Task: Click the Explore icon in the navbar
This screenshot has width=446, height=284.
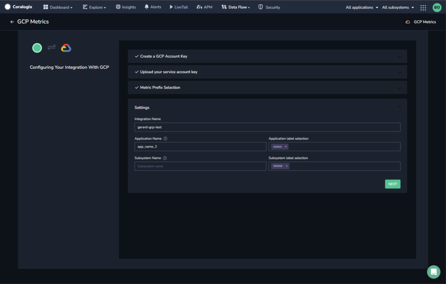Action: pos(85,7)
